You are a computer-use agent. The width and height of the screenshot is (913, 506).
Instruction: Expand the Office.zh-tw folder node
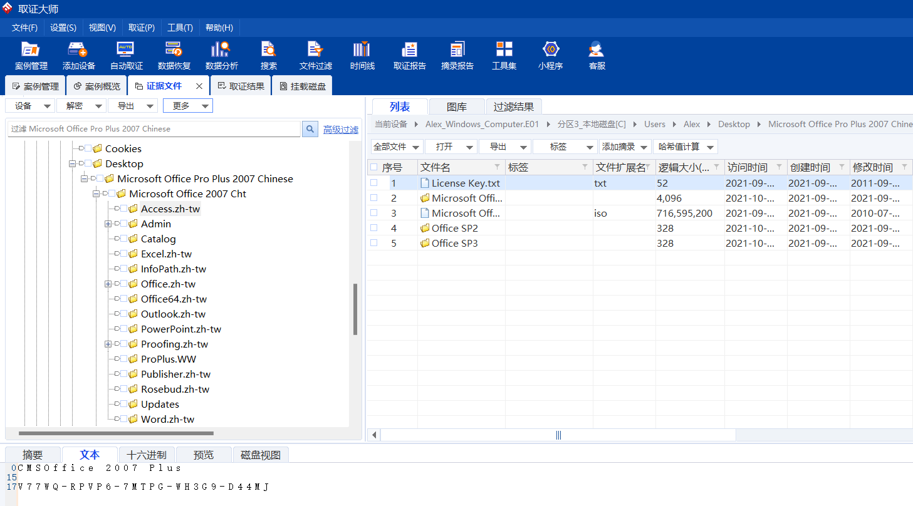tap(108, 284)
